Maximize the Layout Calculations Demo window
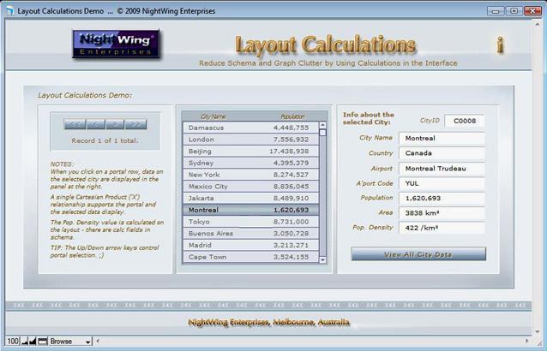547x351 pixels. click(514, 11)
